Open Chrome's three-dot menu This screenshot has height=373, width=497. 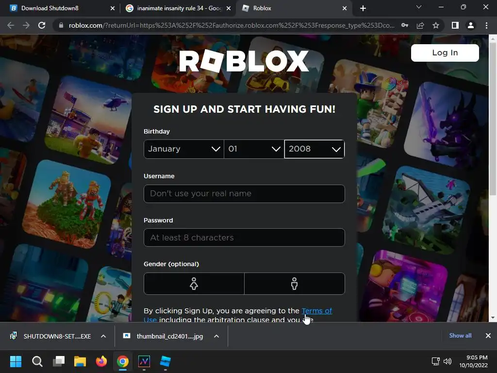click(x=486, y=25)
